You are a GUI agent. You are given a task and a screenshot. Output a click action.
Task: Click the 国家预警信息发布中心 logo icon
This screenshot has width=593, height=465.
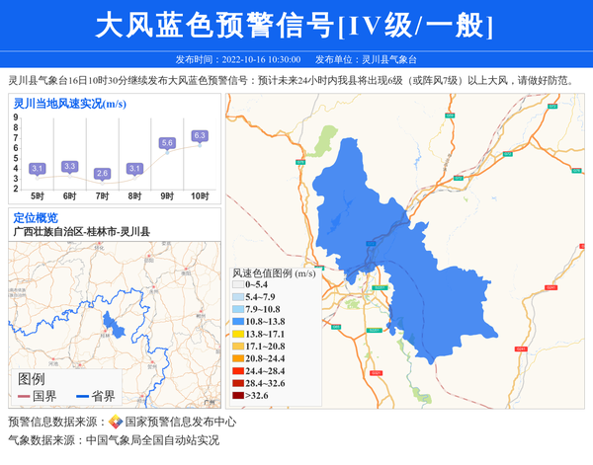coord(116,422)
